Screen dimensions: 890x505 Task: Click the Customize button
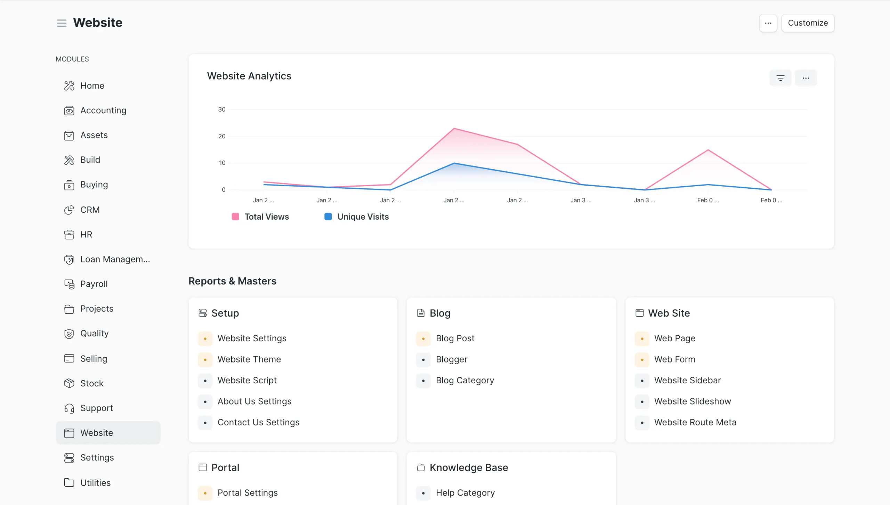click(808, 23)
